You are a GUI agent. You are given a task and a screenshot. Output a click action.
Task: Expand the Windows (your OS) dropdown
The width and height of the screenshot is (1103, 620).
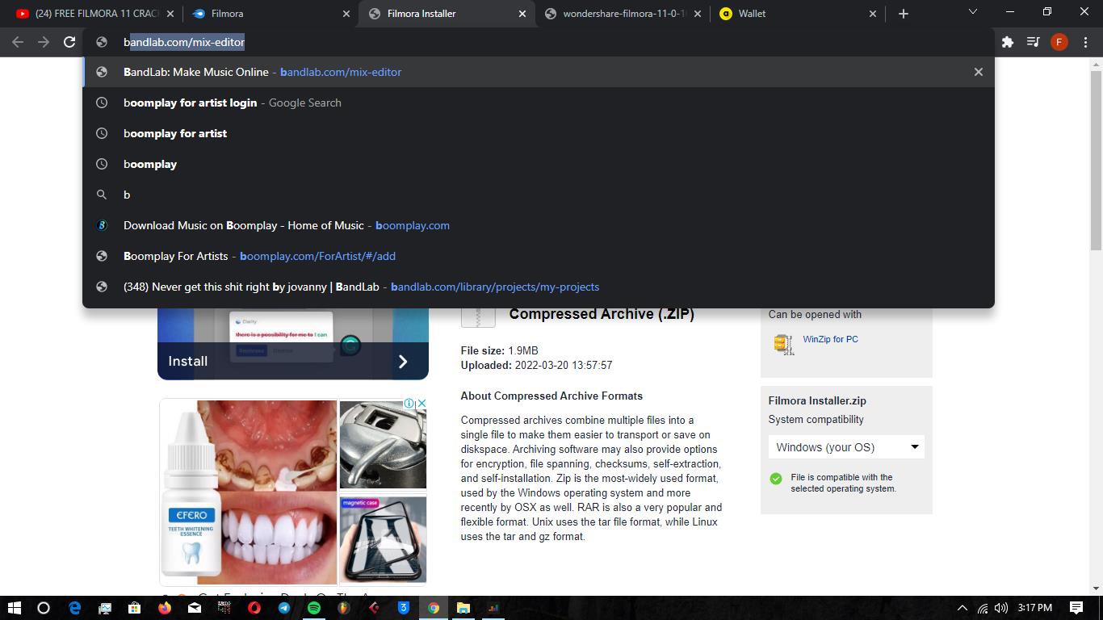pyautogui.click(x=845, y=447)
